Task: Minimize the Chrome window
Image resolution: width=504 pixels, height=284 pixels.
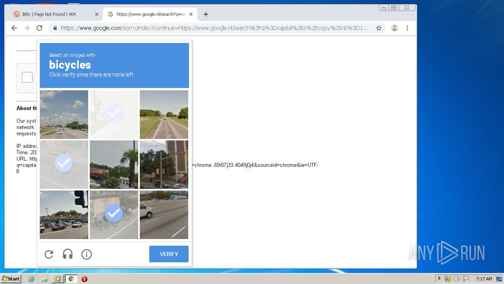Action: coord(384,7)
